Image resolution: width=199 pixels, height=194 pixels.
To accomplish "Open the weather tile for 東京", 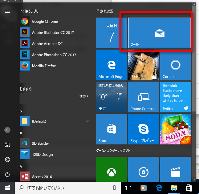I will tap(112, 97).
